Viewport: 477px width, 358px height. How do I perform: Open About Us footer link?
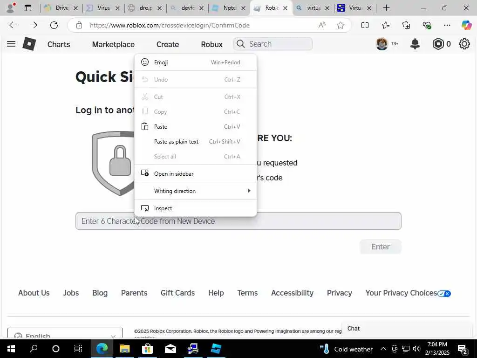pyautogui.click(x=34, y=293)
